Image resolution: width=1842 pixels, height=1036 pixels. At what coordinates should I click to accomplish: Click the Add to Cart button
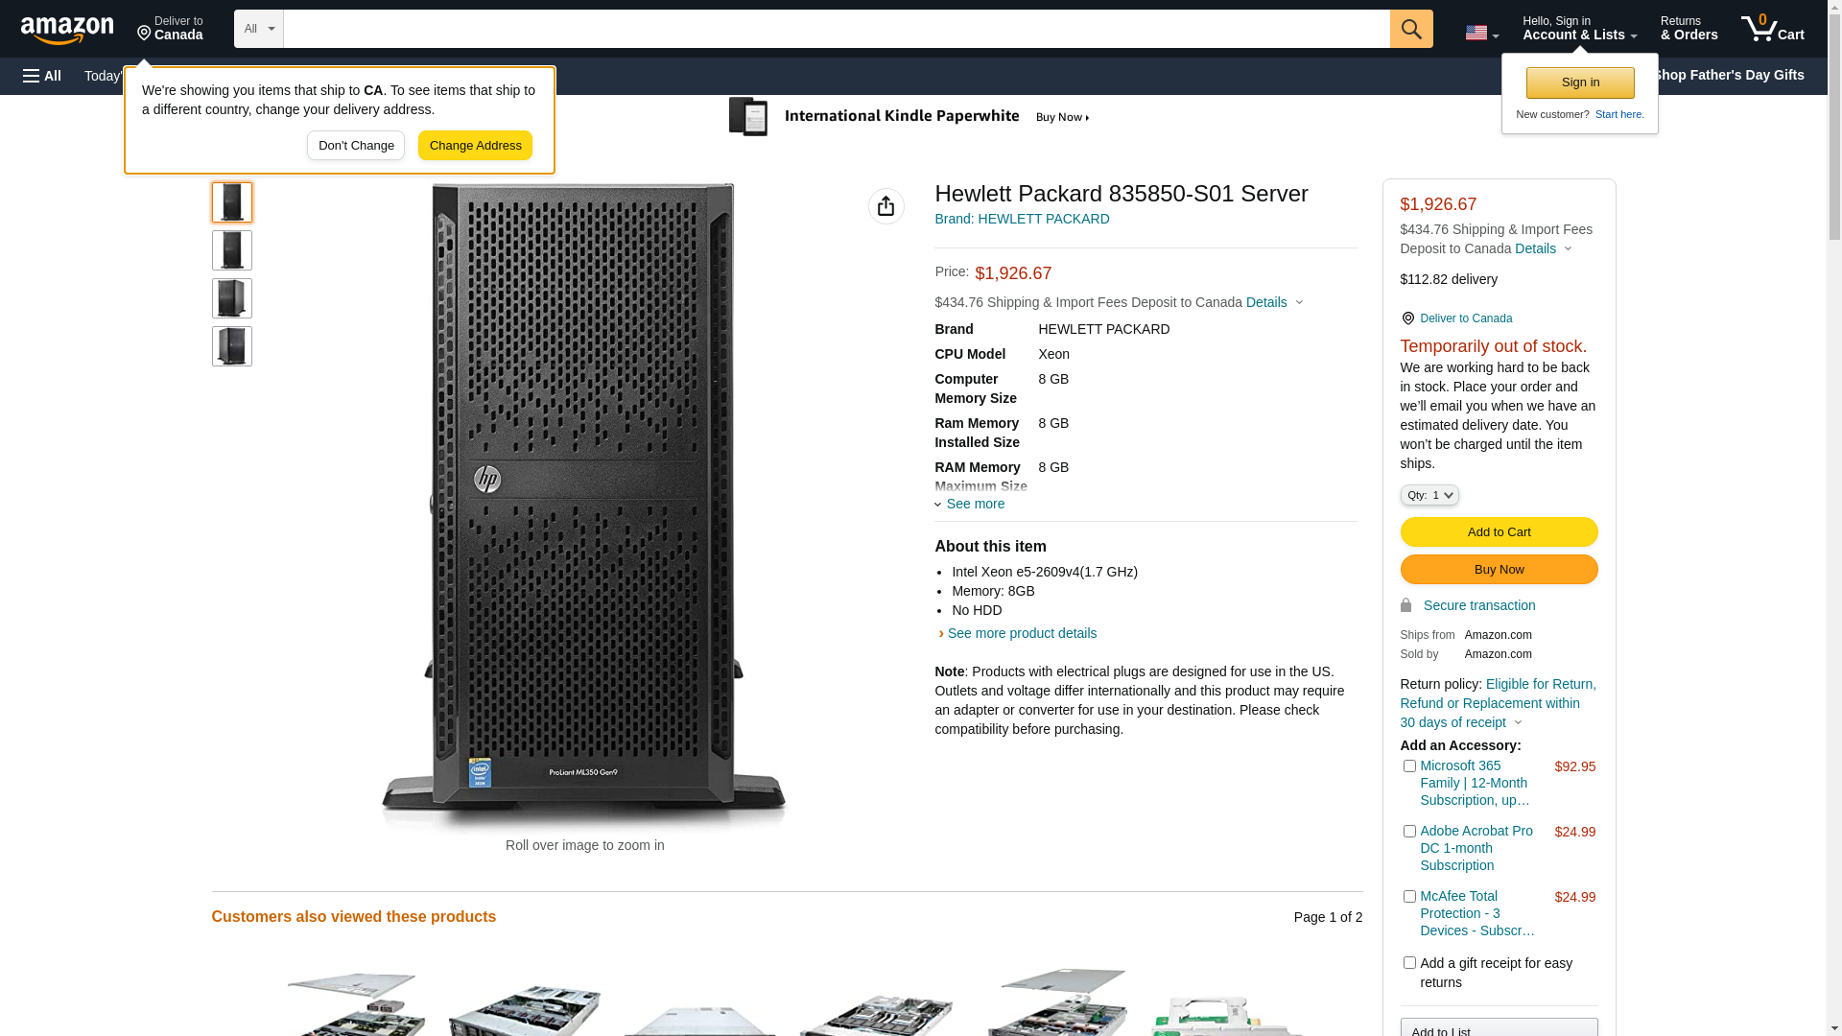click(1499, 532)
